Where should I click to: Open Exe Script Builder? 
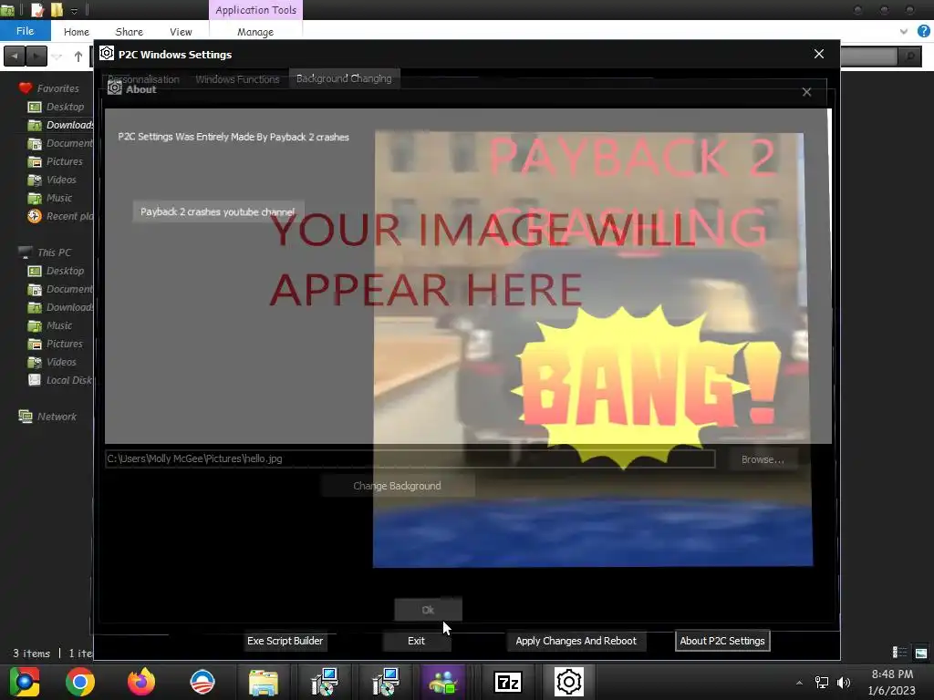285,641
